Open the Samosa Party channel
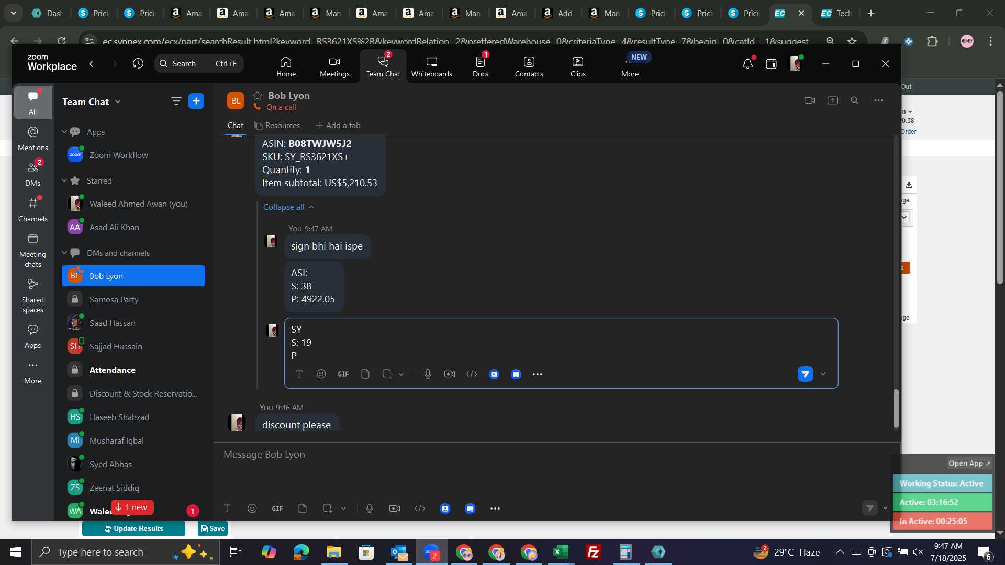The width and height of the screenshot is (1005, 565). coord(133,299)
